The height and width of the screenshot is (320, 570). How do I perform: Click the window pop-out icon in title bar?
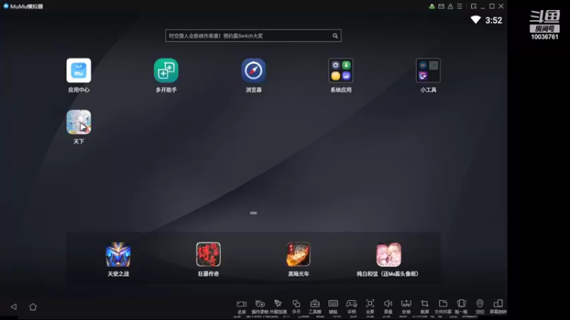[x=473, y=6]
